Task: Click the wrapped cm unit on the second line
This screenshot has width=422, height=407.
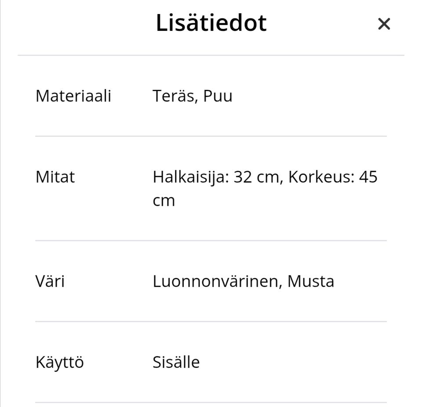Action: click(164, 201)
